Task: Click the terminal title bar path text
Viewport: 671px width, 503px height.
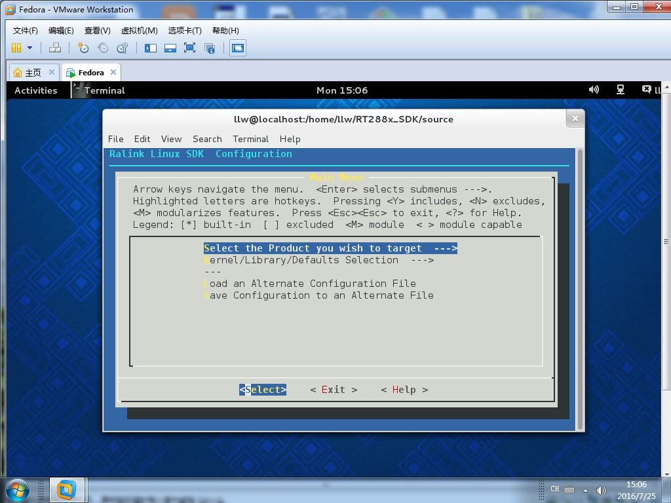Action: pos(343,119)
